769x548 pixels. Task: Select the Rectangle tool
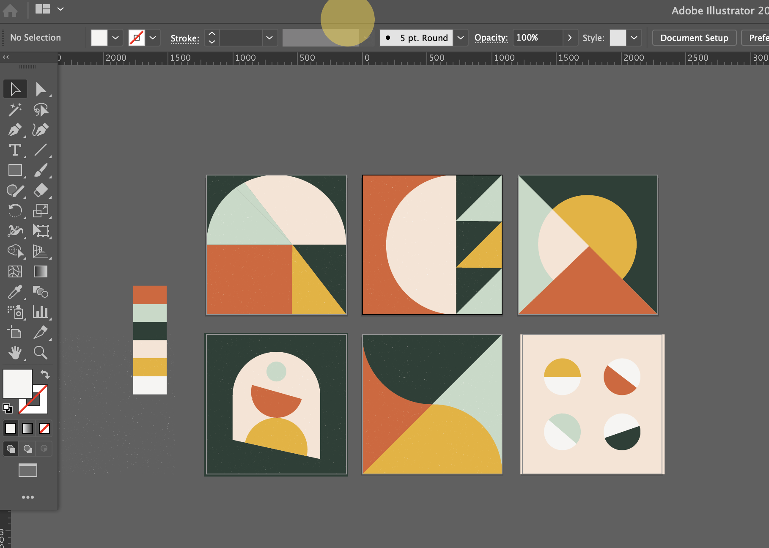coord(15,170)
